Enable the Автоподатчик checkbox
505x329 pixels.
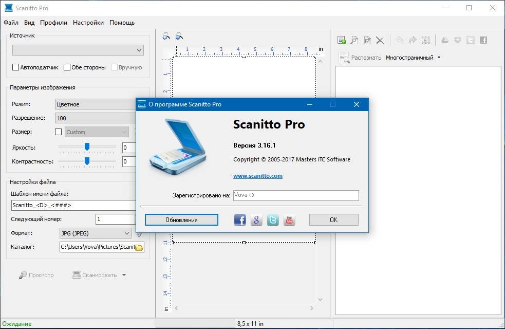[x=15, y=67]
